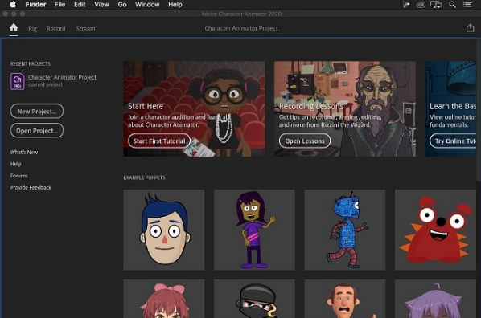
Task: Open the Apple menu icon
Action: point(13,5)
